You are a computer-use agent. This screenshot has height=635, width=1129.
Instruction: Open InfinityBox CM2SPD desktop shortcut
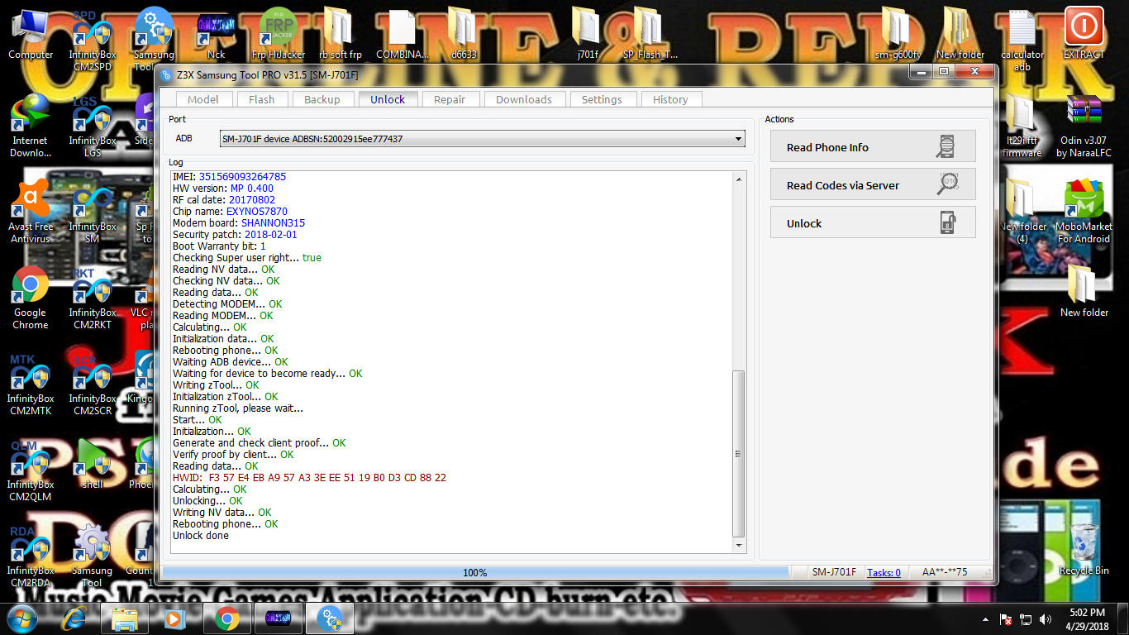coord(93,40)
